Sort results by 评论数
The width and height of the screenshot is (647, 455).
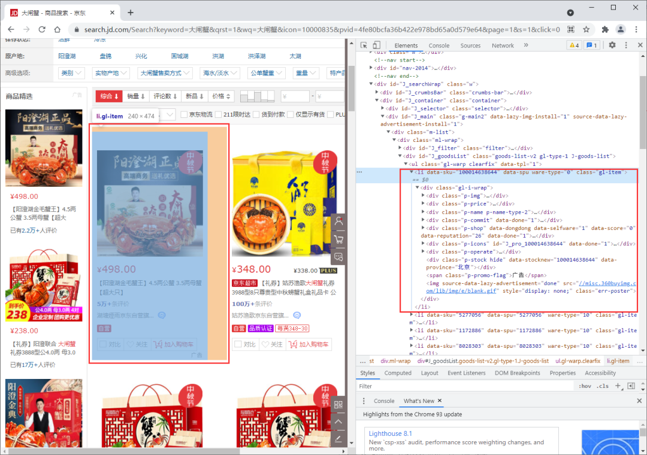point(165,96)
